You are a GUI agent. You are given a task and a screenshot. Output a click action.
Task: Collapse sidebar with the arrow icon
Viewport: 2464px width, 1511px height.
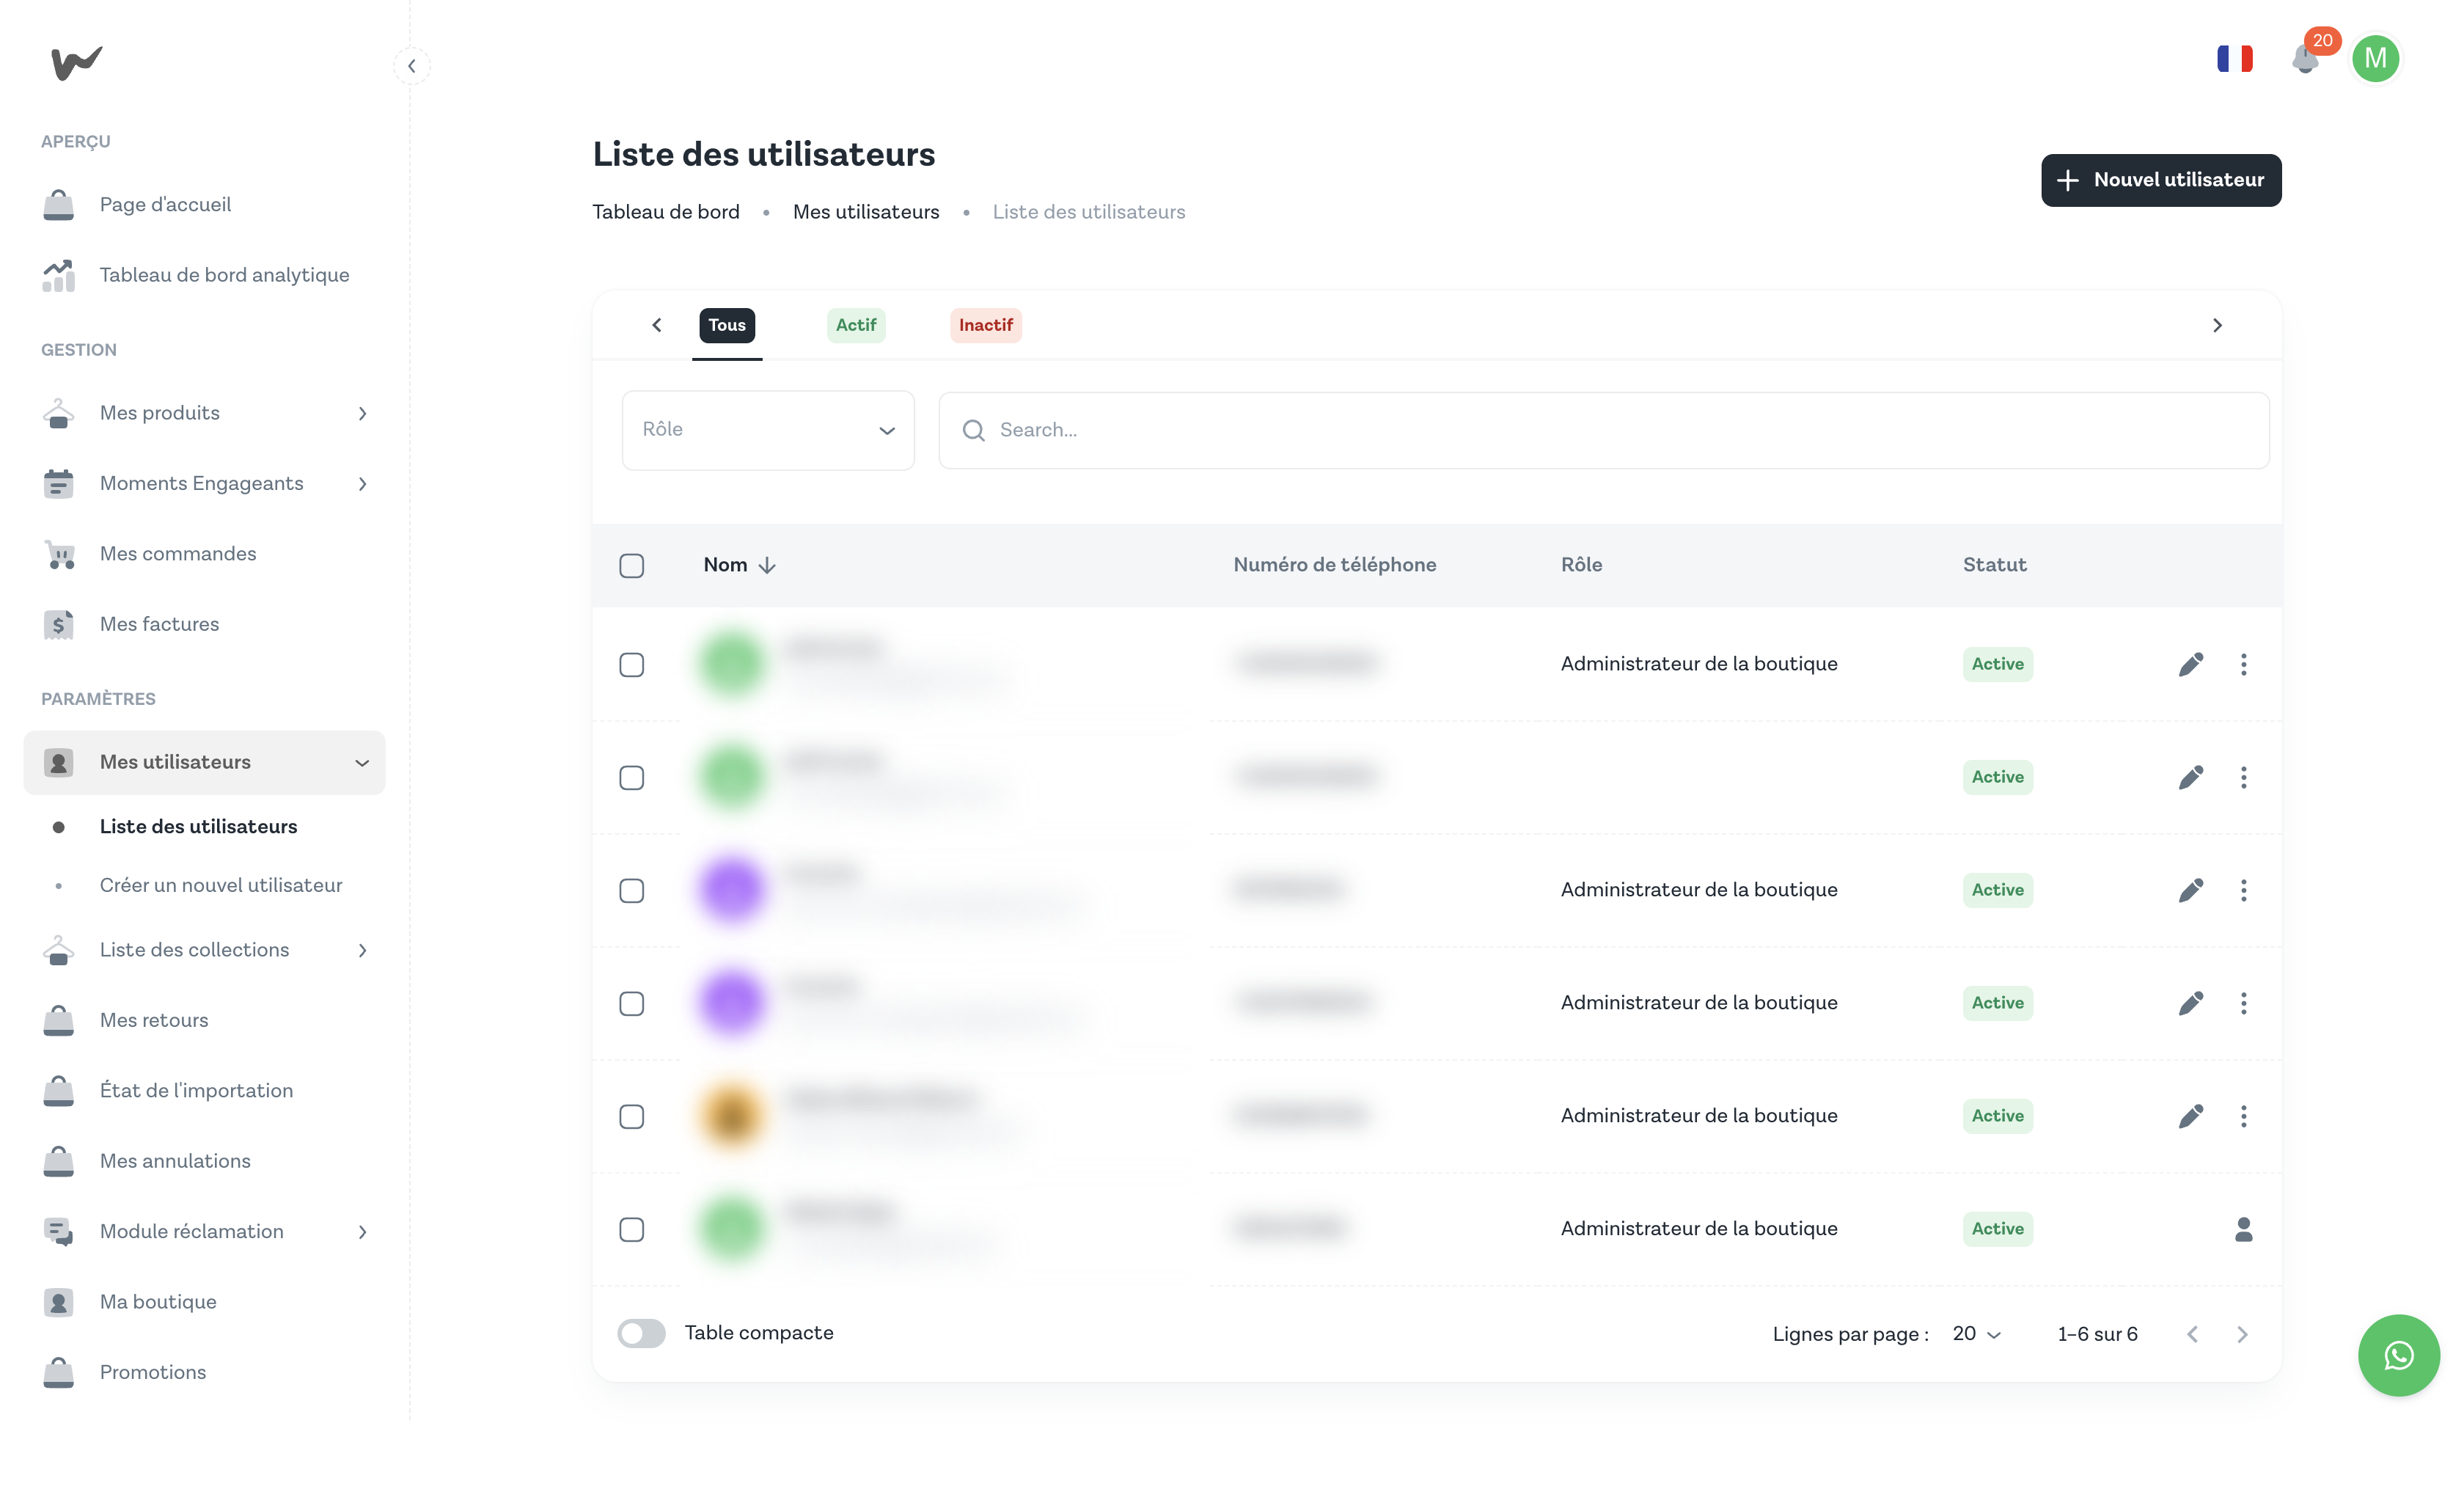[x=411, y=66]
